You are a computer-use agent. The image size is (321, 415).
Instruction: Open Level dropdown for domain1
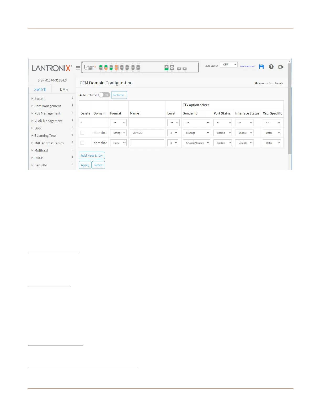(173, 133)
